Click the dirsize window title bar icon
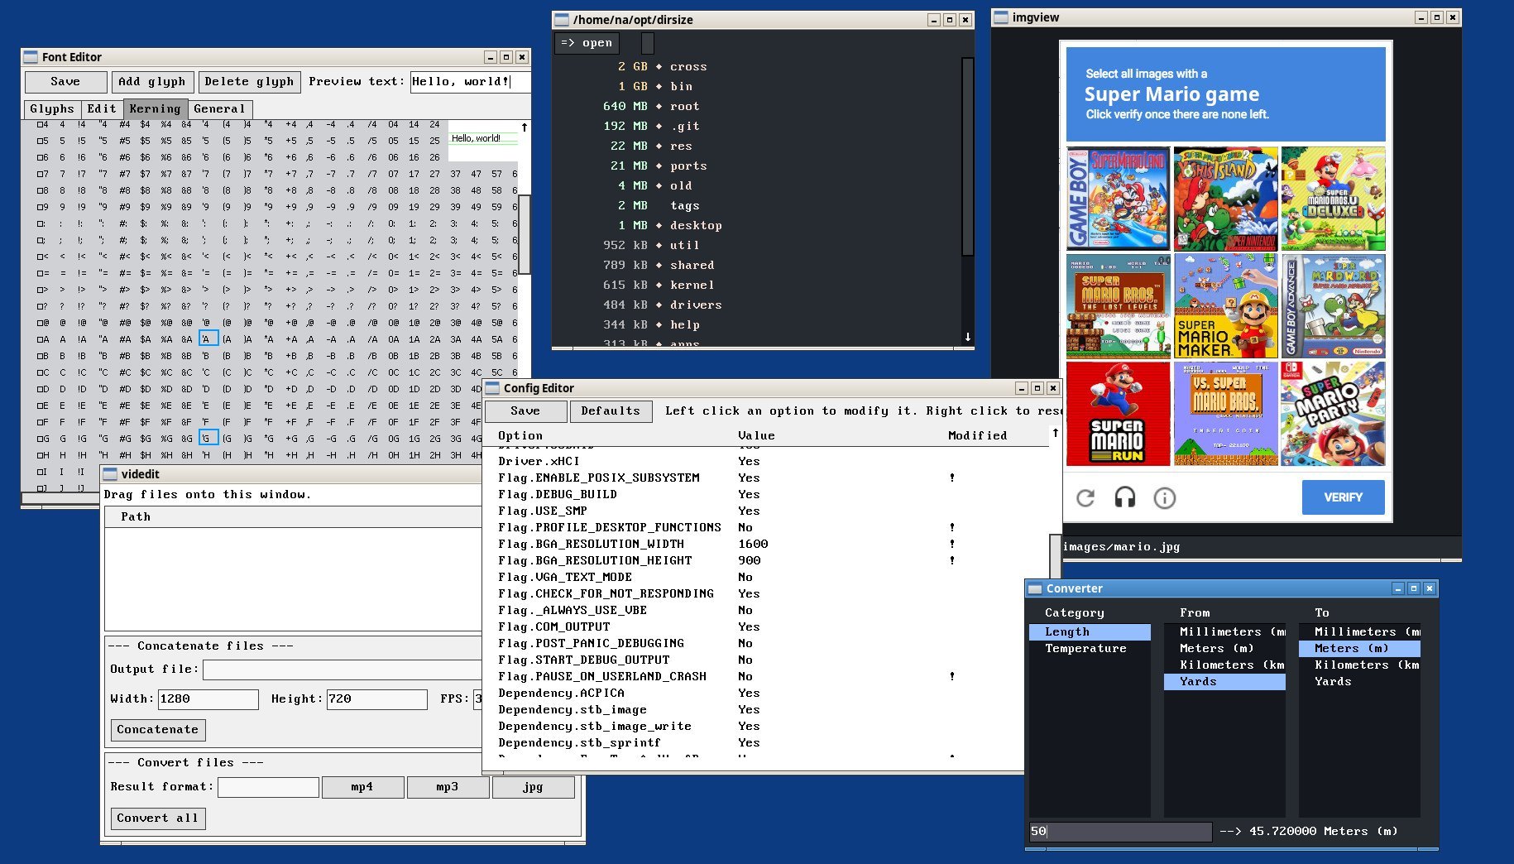Screen dimensions: 1514x864 pyautogui.click(x=561, y=19)
